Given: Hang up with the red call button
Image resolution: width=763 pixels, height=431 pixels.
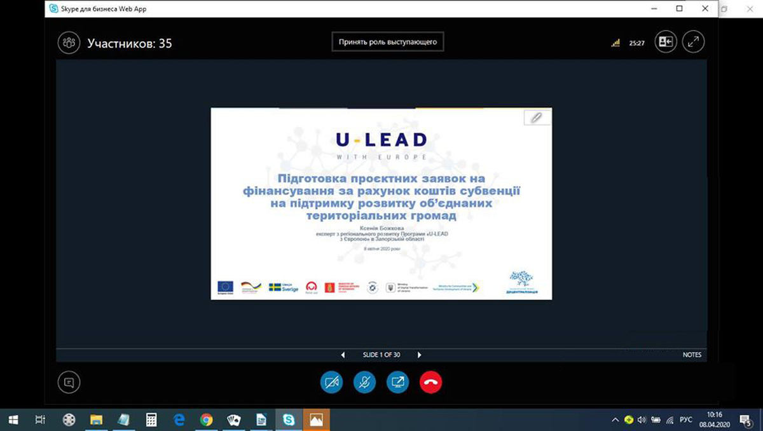Looking at the screenshot, I should tap(431, 382).
